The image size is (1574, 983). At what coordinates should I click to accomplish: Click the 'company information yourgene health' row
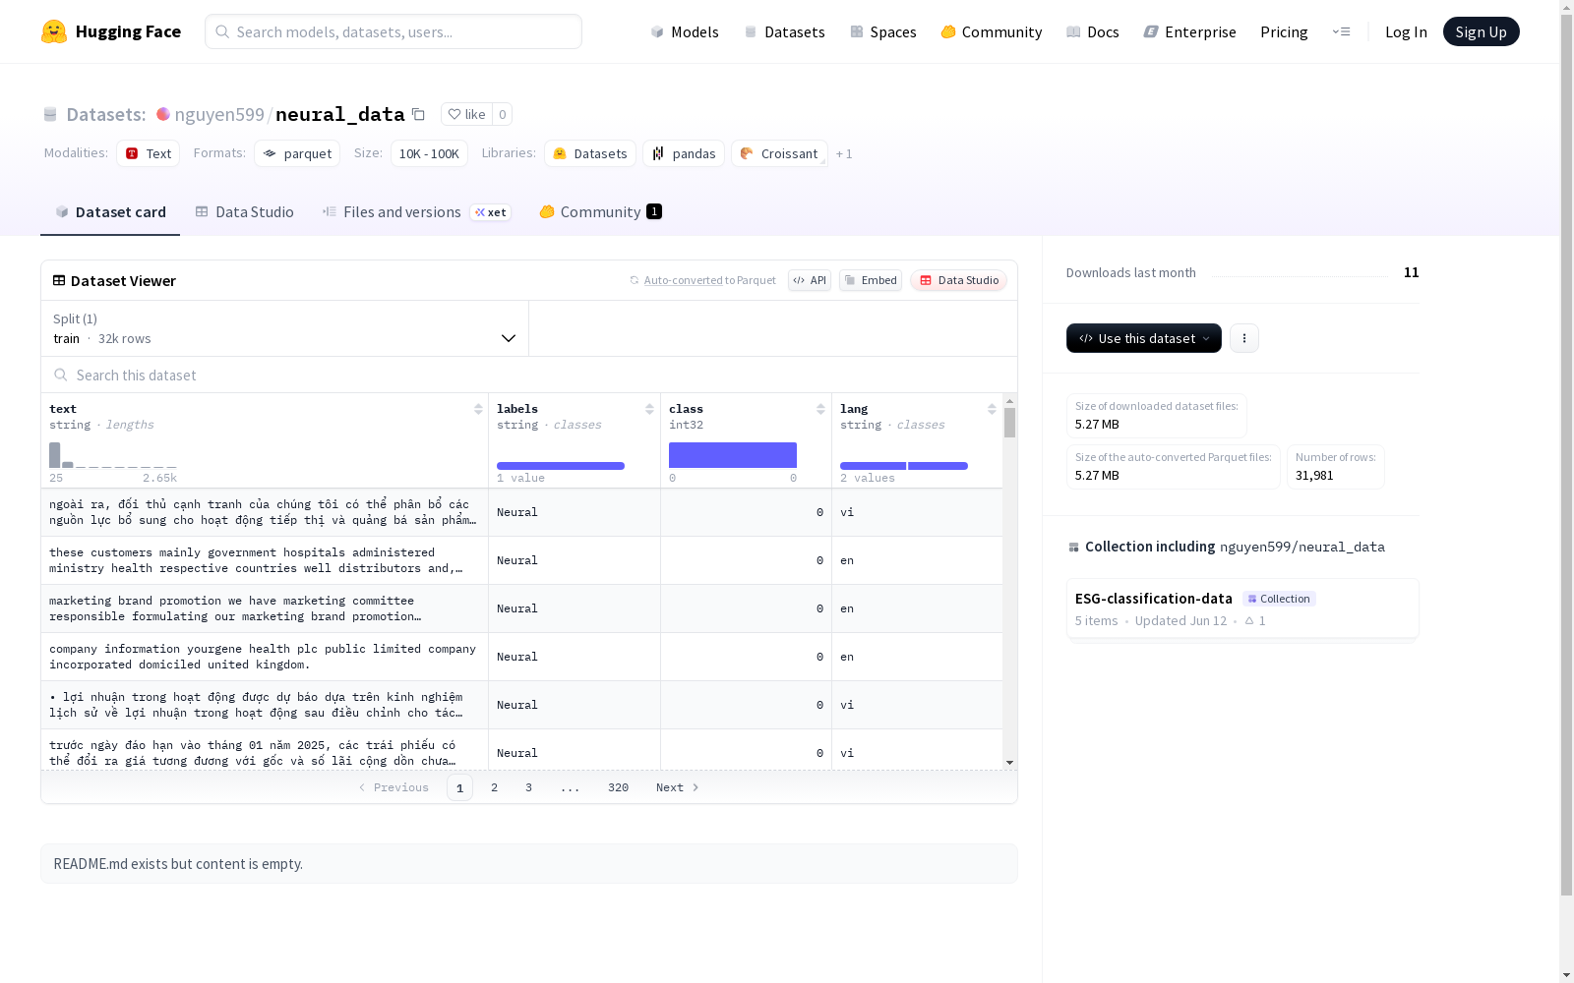(x=522, y=657)
